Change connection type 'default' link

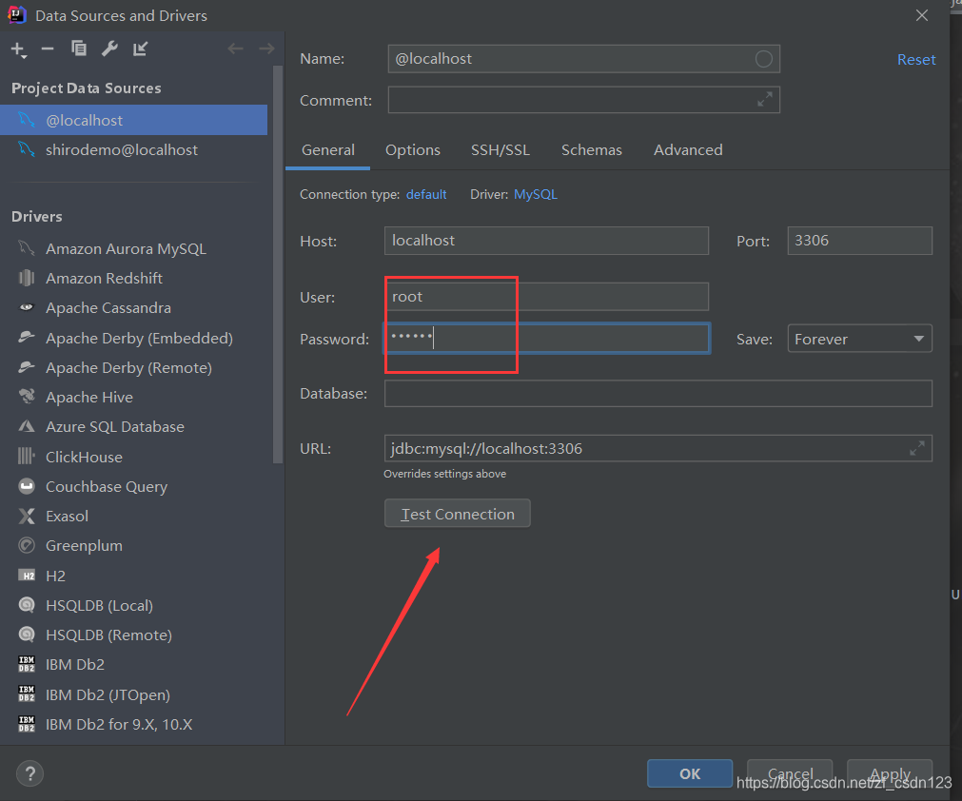click(x=425, y=194)
